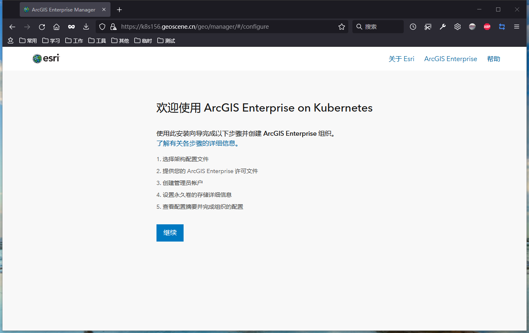Click the screenshot scissors icon
The height and width of the screenshot is (333, 529).
pos(428,27)
